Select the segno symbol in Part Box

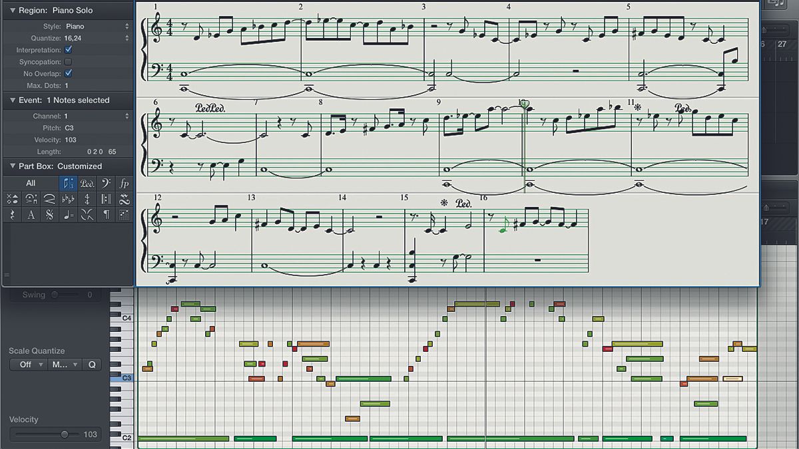tap(49, 214)
